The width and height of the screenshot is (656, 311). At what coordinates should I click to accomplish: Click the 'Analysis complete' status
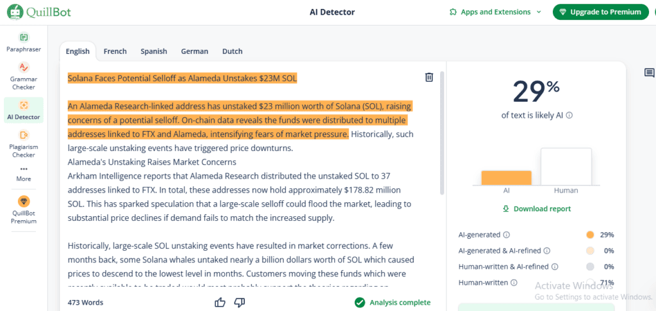tap(393, 302)
